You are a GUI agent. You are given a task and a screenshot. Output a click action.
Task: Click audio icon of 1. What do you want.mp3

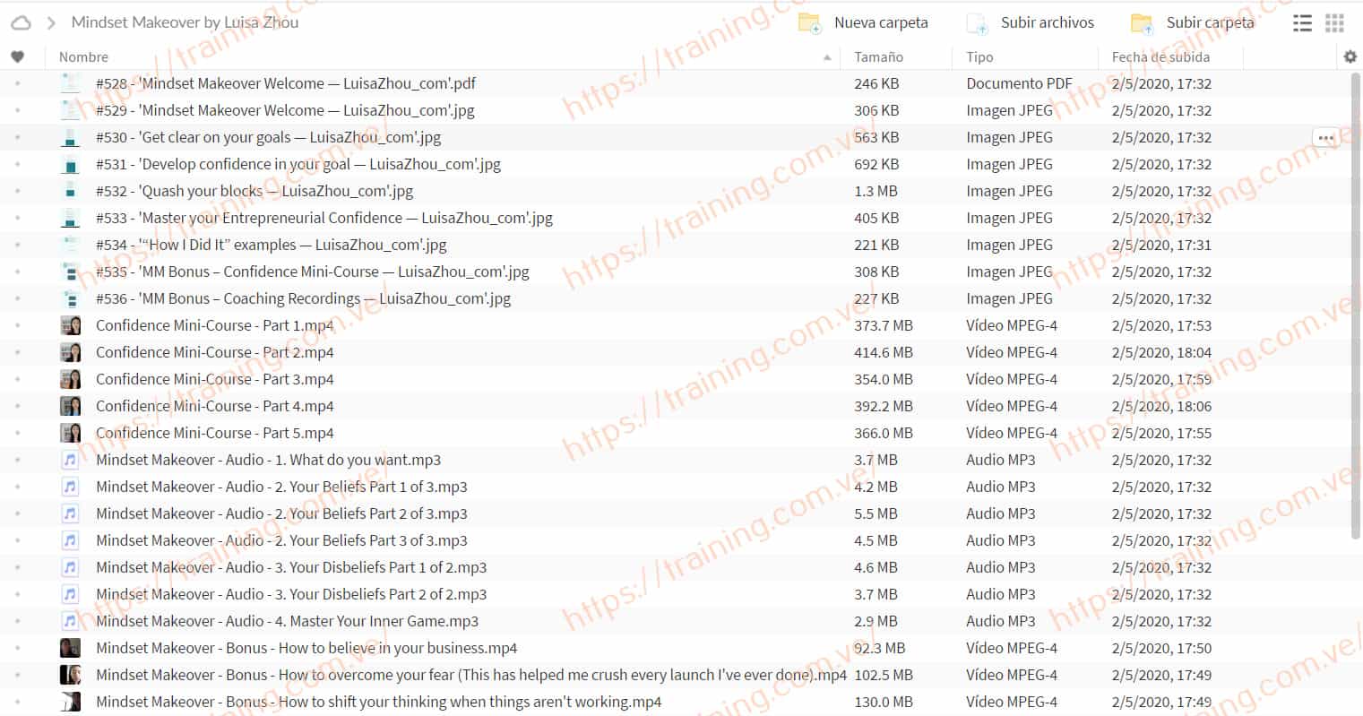coord(70,460)
